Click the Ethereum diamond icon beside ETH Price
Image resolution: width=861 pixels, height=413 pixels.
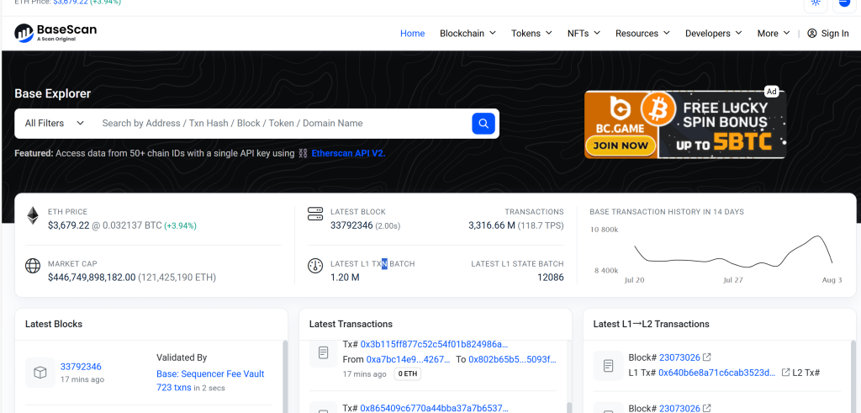tap(33, 216)
